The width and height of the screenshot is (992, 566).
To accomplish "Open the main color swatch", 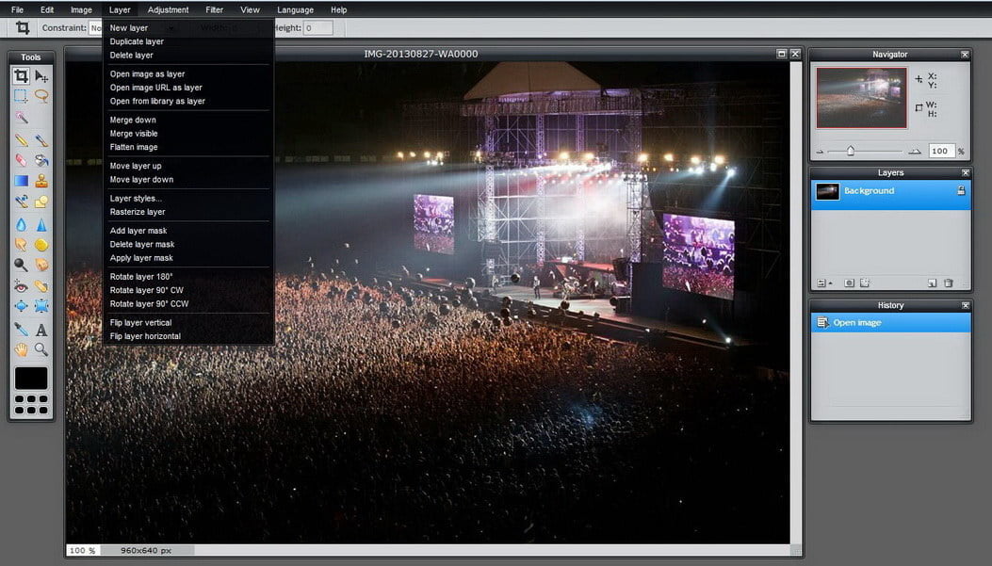I will click(x=31, y=379).
